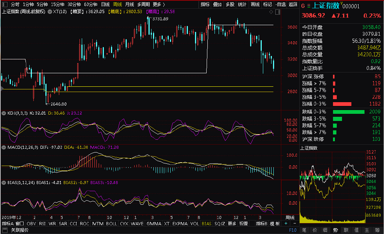Select the 月线 monthly period tab
This screenshot has width=384, height=234.
(x=129, y=5)
